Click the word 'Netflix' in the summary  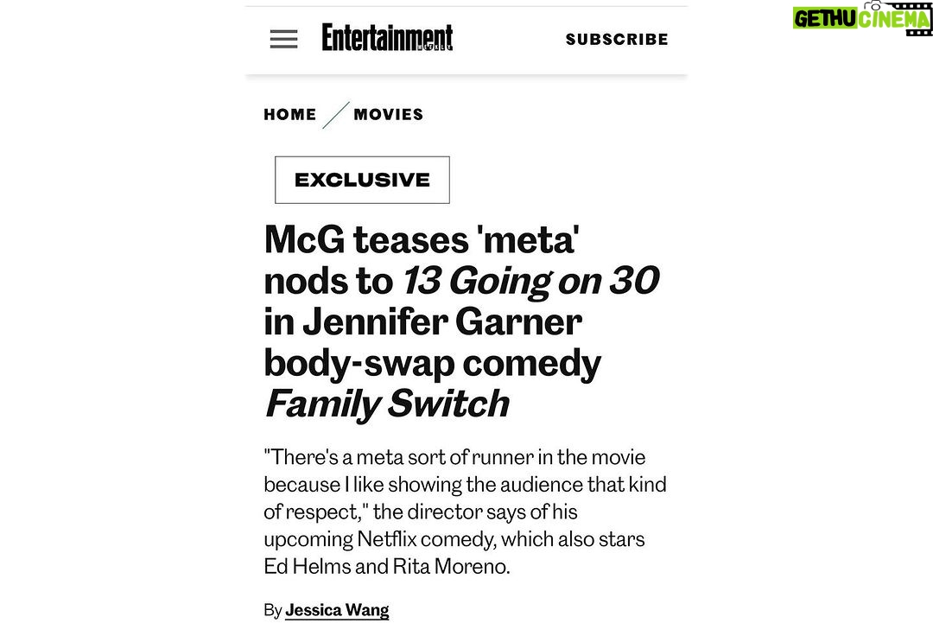click(387, 539)
